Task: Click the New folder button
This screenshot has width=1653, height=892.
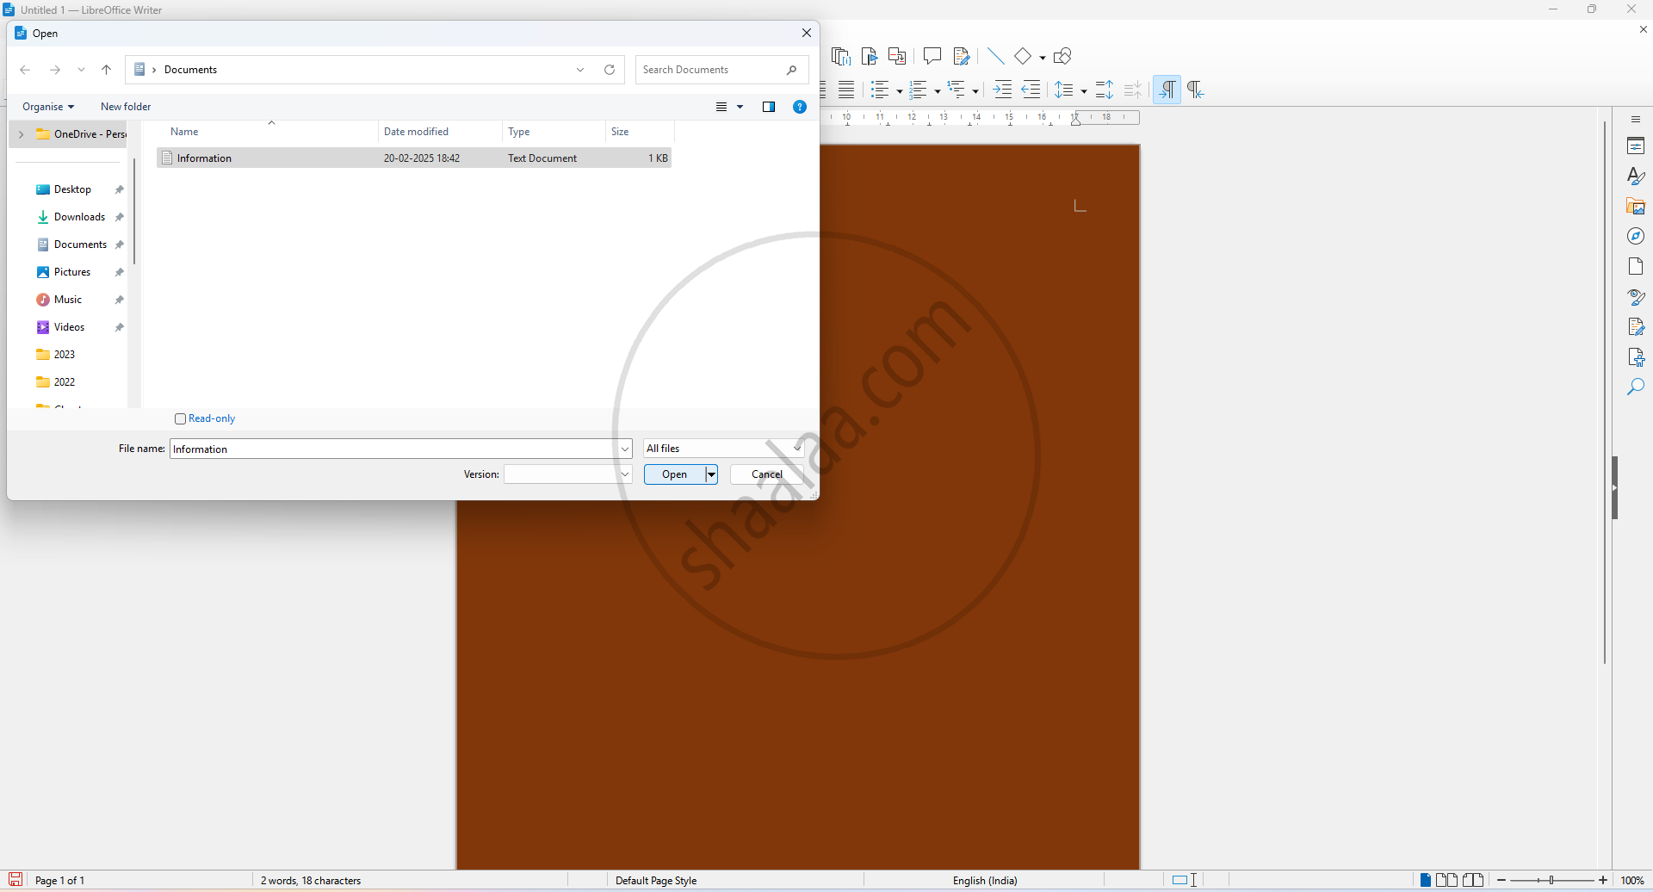Action: coord(126,107)
